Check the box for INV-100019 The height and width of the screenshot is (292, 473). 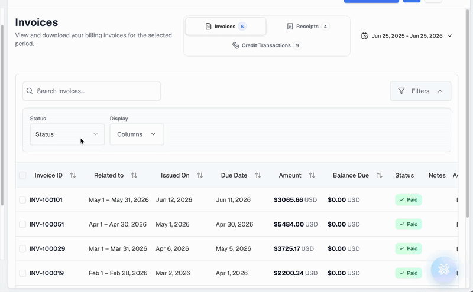point(22,273)
